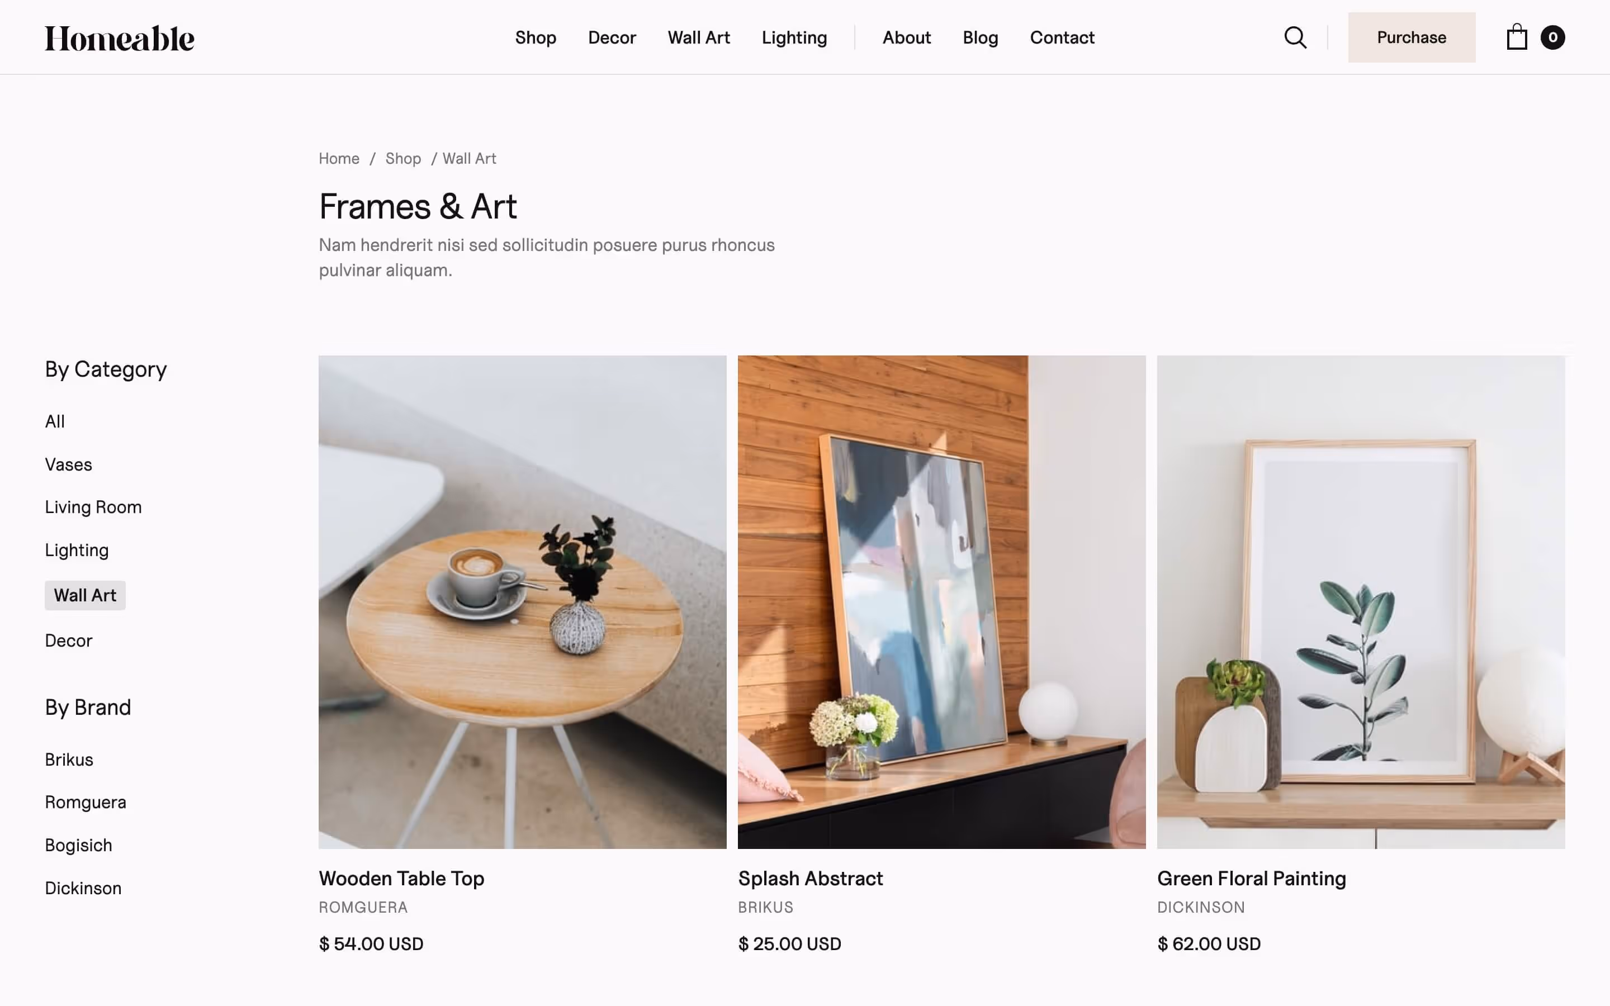This screenshot has width=1610, height=1006.
Task: Open the Contact page link
Action: (1062, 38)
